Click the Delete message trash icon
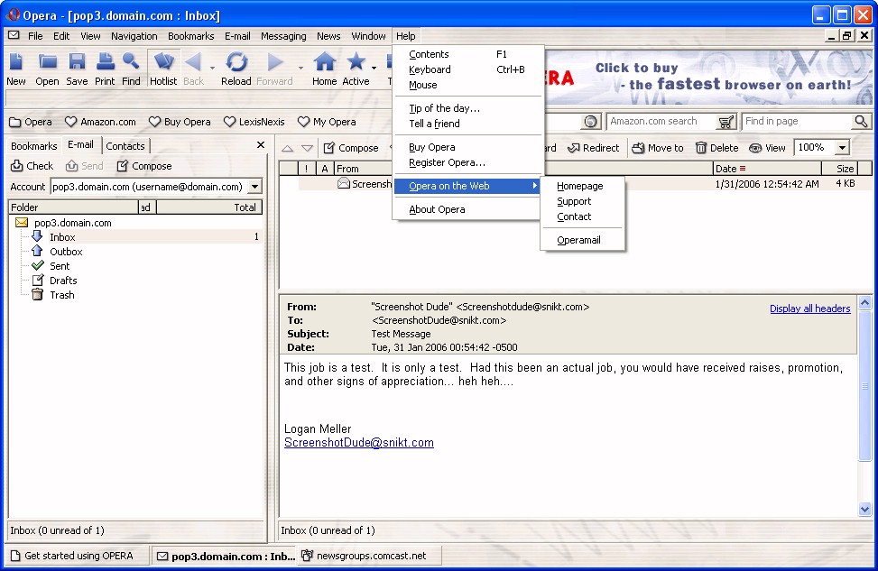The height and width of the screenshot is (571, 878). point(701,148)
